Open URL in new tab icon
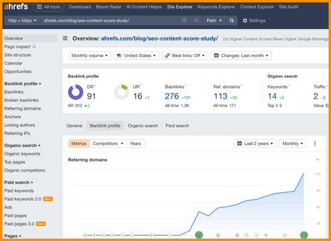The image size is (331, 241). [184, 20]
